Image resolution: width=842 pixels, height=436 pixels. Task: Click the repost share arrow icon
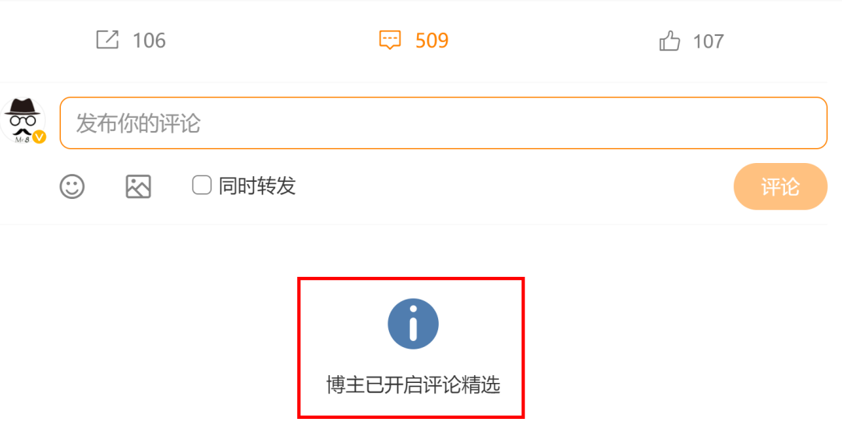tap(108, 40)
